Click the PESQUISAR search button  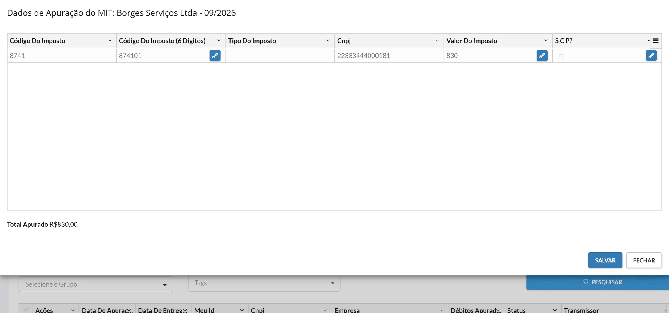click(597, 282)
